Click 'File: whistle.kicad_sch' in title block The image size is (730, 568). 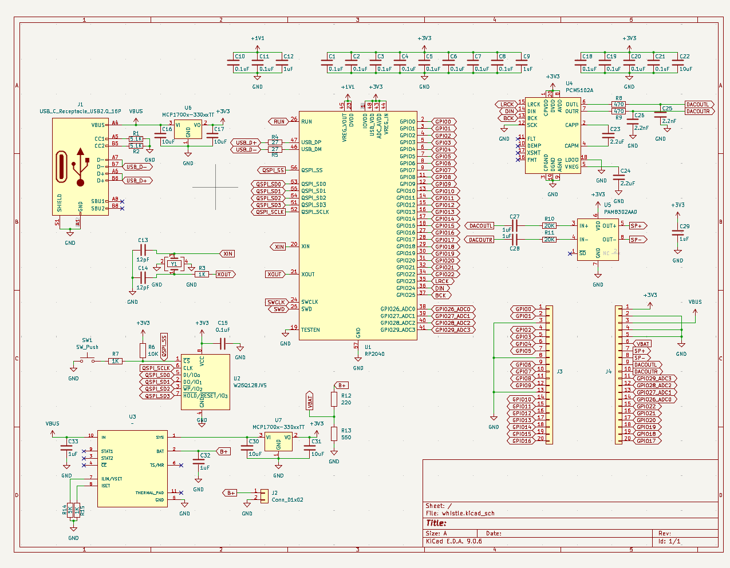(x=460, y=513)
